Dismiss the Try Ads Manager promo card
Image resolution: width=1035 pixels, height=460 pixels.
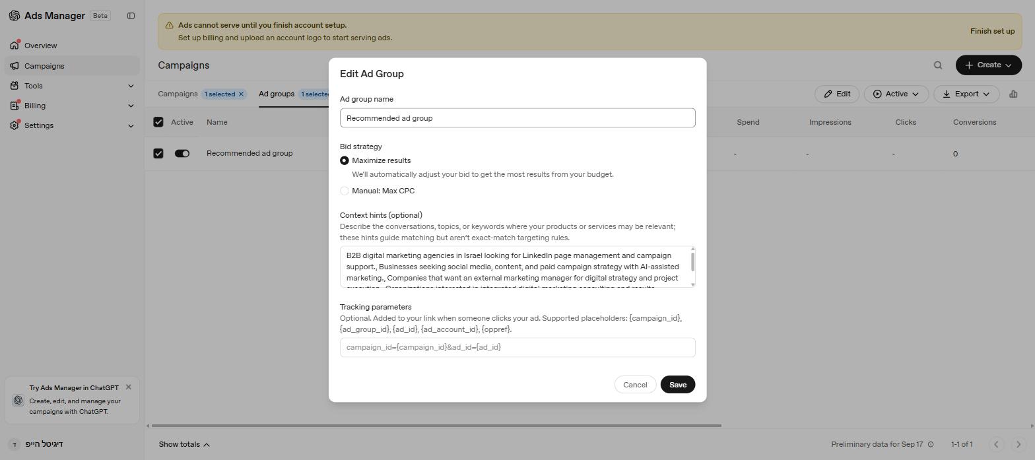tap(129, 387)
